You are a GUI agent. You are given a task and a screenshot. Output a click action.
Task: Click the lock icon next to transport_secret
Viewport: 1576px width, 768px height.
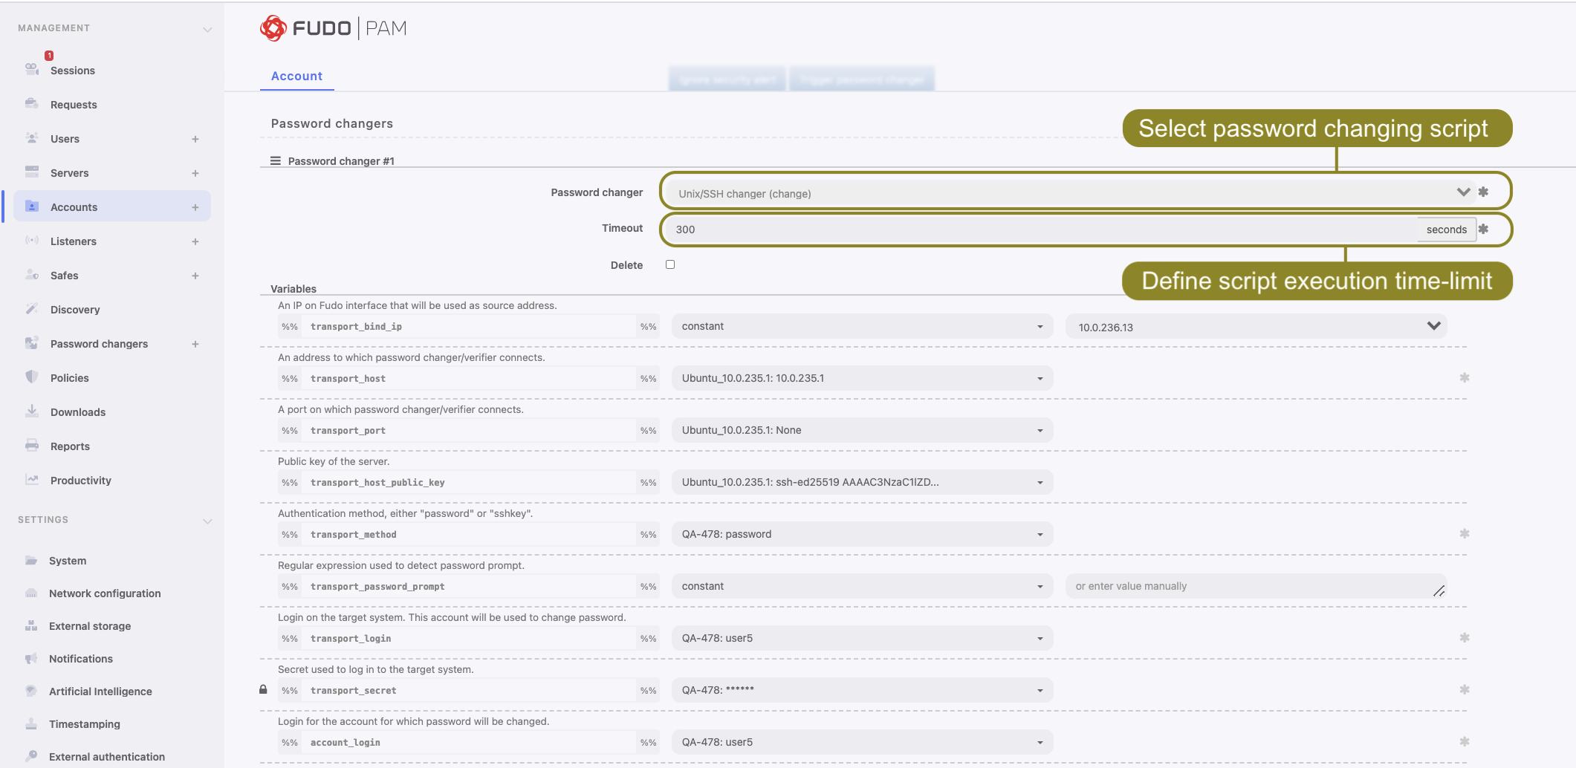pos(264,690)
